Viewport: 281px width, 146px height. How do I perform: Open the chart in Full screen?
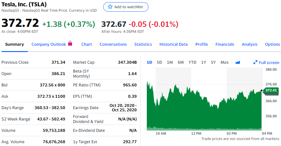click(x=269, y=62)
